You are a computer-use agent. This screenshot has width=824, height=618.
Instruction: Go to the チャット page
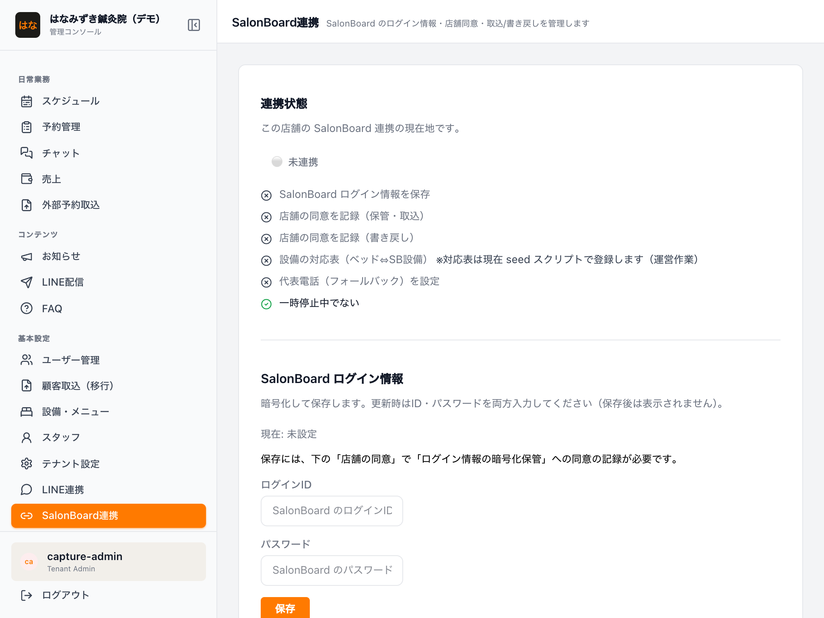coord(109,153)
